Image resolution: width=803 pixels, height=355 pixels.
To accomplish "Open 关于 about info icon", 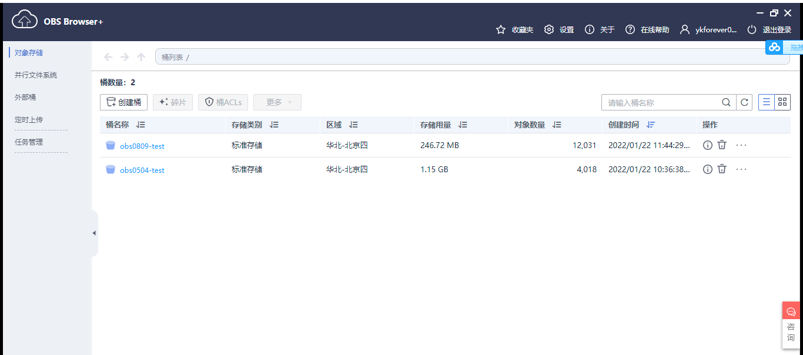I will 590,29.
